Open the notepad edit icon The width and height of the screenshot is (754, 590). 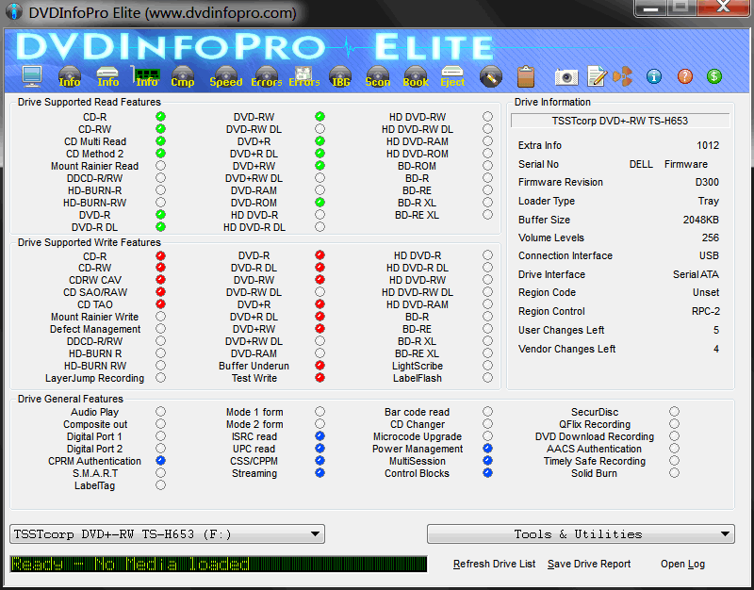tap(597, 76)
